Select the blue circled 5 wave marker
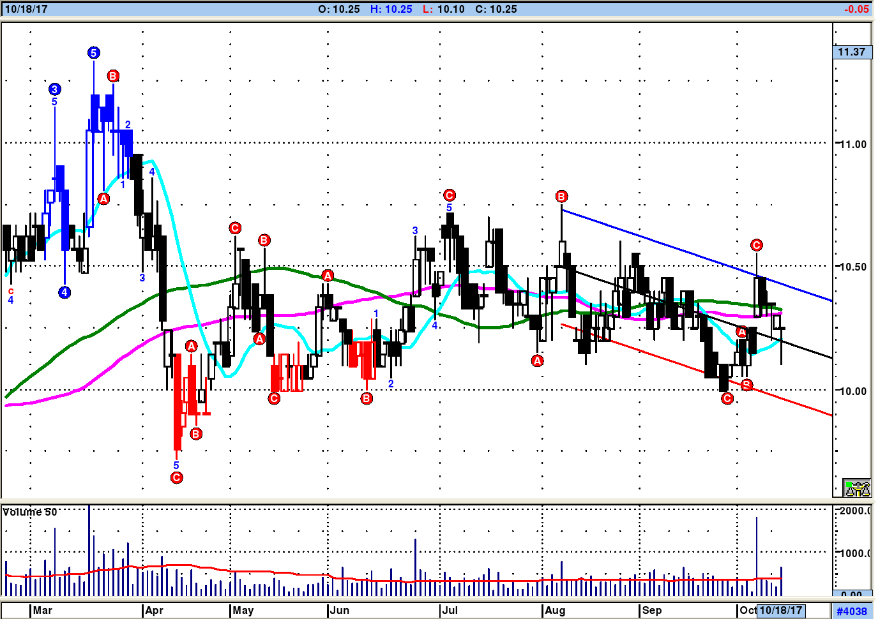Image resolution: width=894 pixels, height=619 pixels. point(94,53)
